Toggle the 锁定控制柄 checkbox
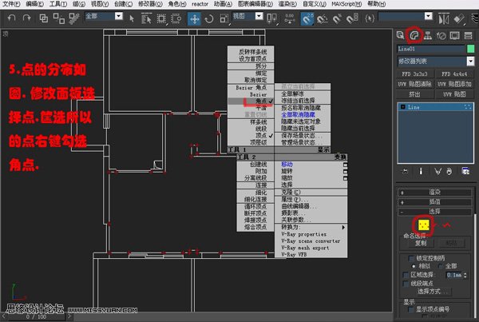The width and height of the screenshot is (479, 322). pyautogui.click(x=410, y=259)
